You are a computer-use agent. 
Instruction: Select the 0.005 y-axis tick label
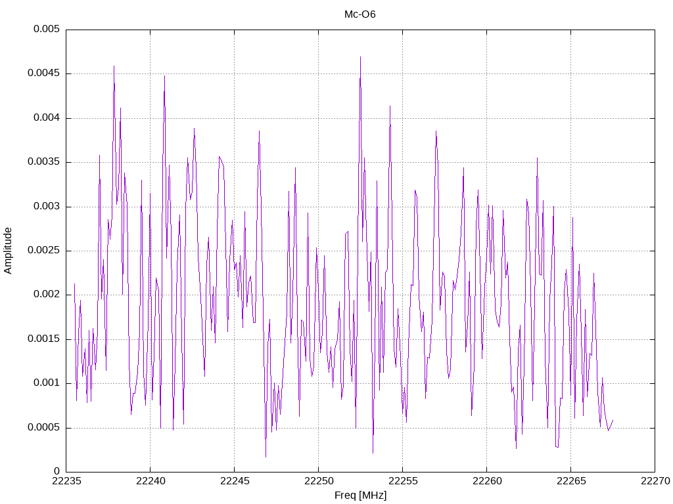[x=47, y=29]
